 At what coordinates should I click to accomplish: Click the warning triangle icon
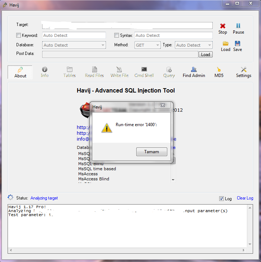coord(107,128)
